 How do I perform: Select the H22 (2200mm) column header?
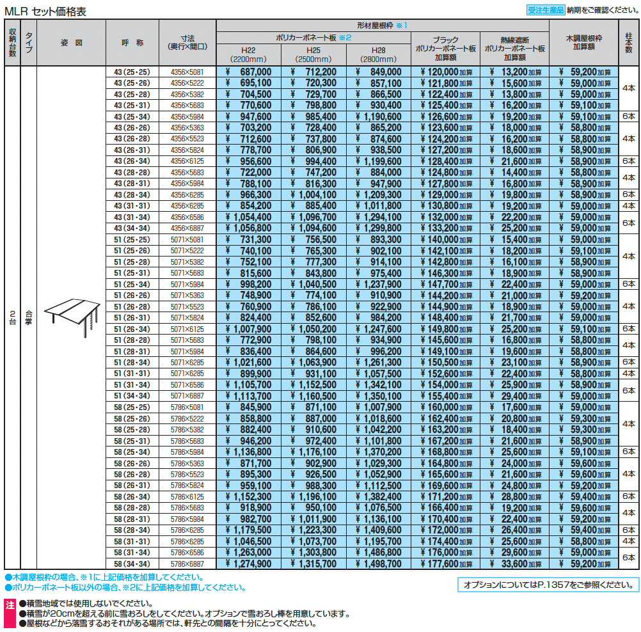point(249,54)
